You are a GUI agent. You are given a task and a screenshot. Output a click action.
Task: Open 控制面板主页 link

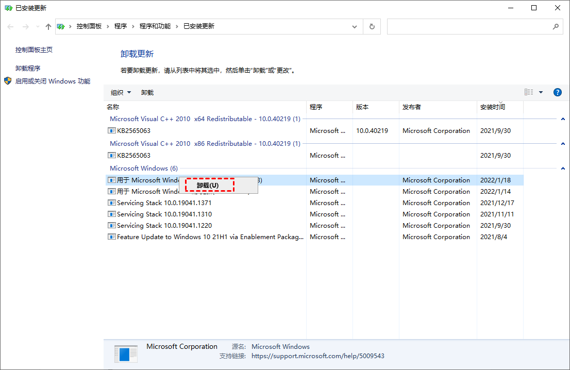click(x=34, y=50)
